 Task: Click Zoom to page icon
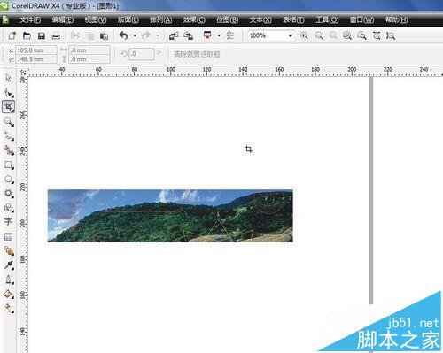[361, 35]
